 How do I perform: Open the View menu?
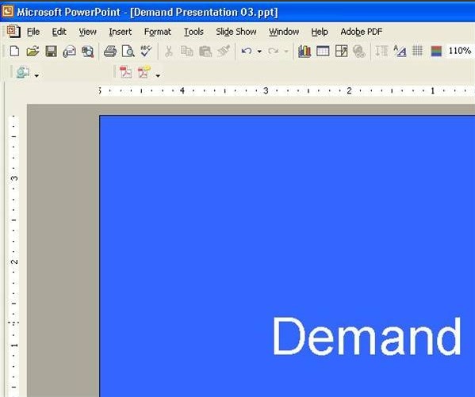(87, 32)
